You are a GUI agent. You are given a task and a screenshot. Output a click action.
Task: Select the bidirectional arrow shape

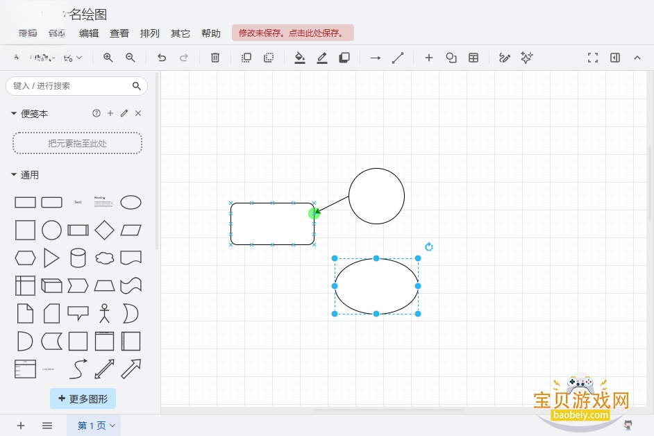coord(104,369)
